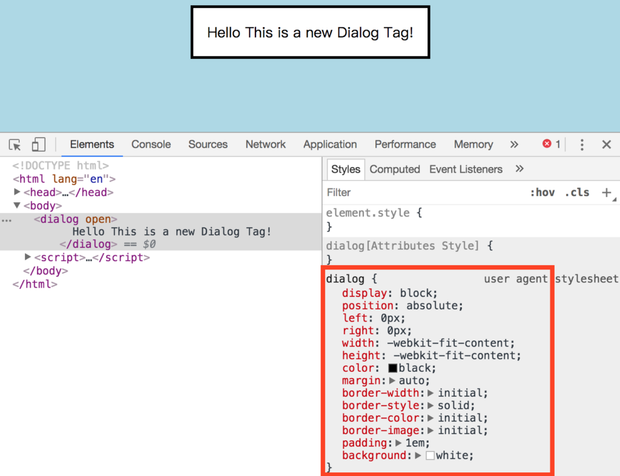Open the :hov pseudo-state toggles
This screenshot has width=620, height=476.
click(543, 192)
